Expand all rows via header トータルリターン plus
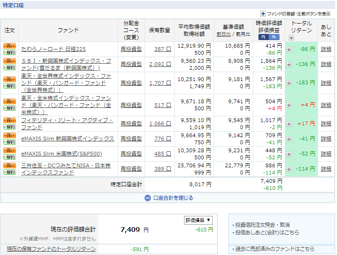This screenshot has width=337, height=255. [x=291, y=38]
